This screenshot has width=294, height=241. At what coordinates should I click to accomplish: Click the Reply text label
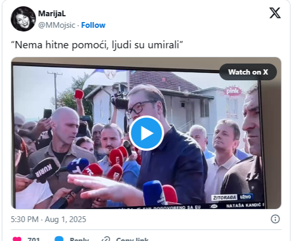click(x=79, y=239)
